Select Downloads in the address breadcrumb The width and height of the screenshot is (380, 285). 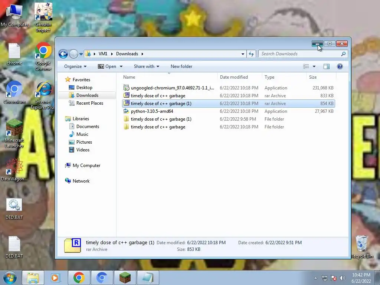pyautogui.click(x=127, y=54)
